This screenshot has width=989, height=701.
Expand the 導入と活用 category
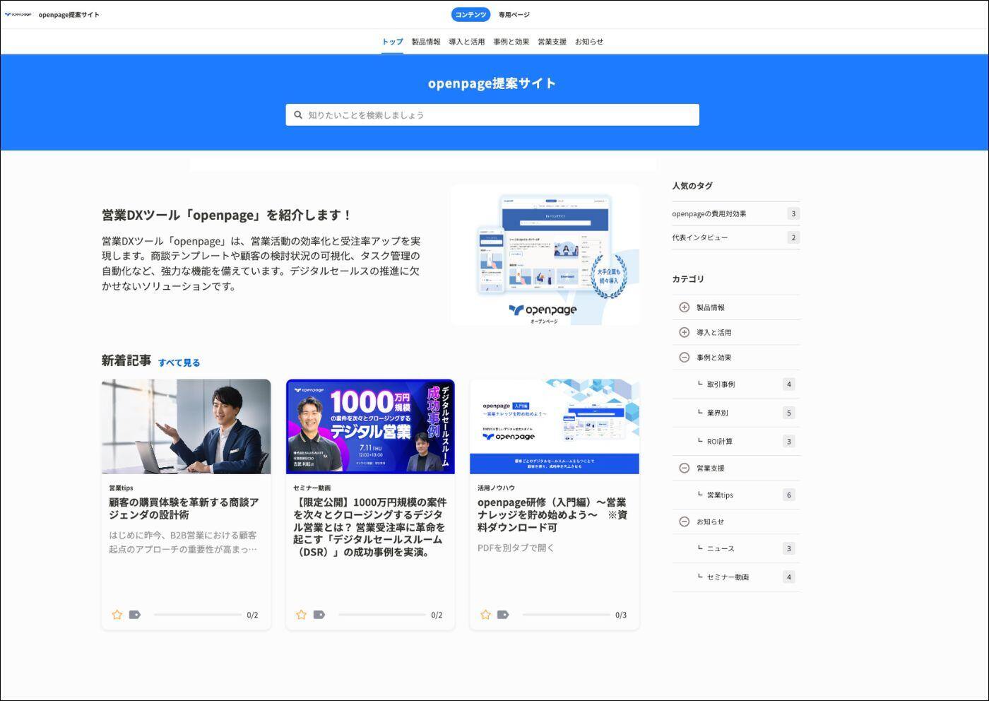coord(684,332)
